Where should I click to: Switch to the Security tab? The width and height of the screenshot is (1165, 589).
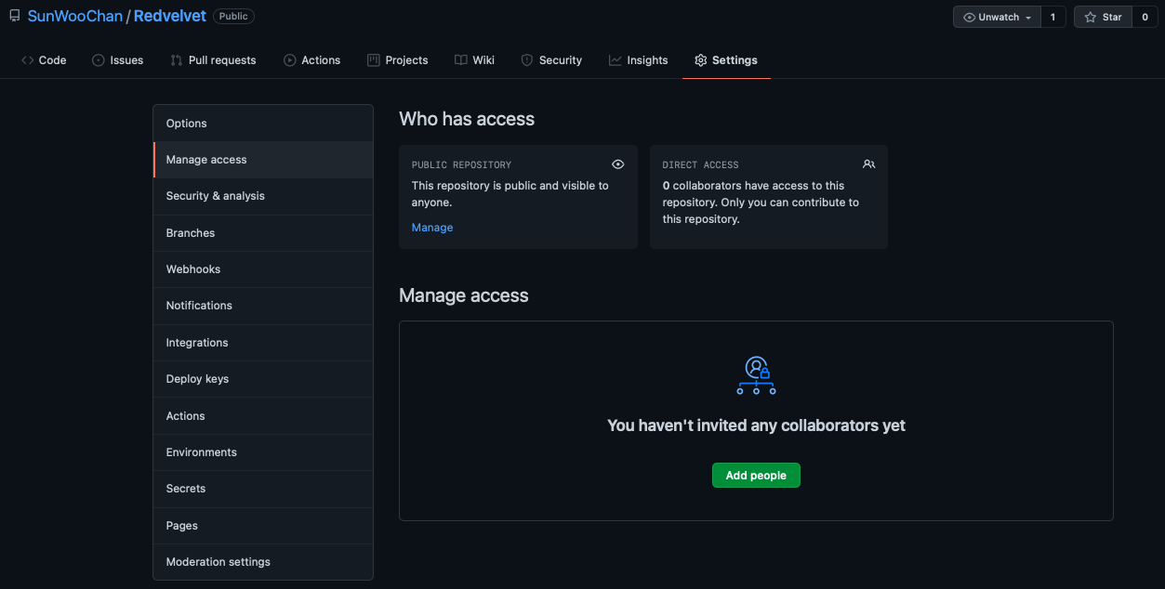pos(551,60)
